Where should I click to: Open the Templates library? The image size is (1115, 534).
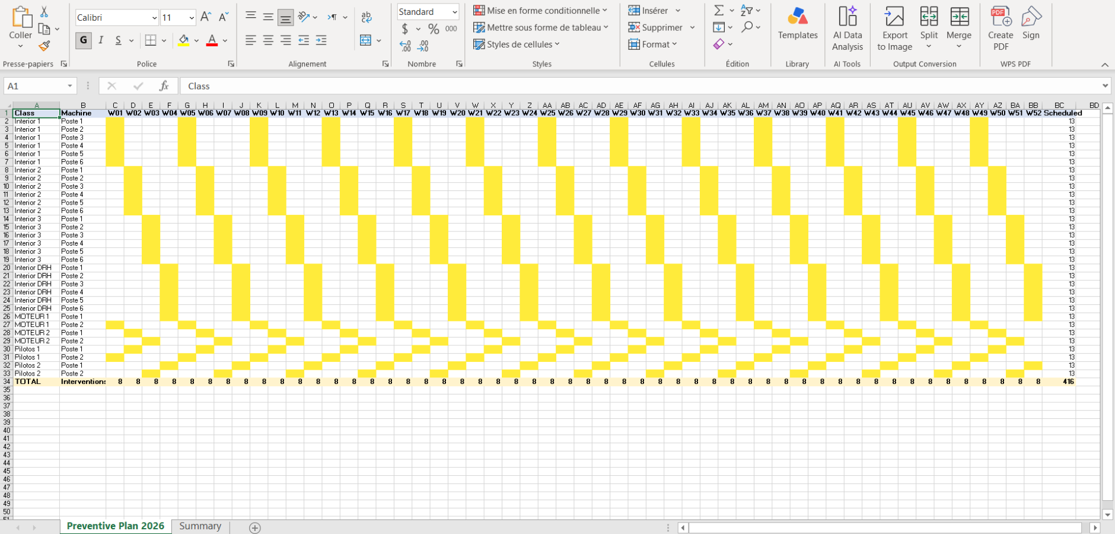798,24
